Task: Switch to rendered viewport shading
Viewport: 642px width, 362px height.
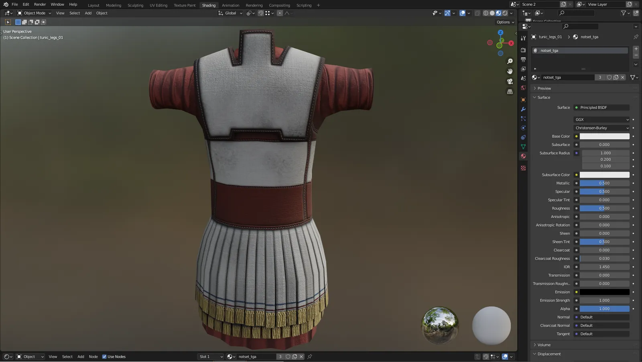Action: [505, 13]
